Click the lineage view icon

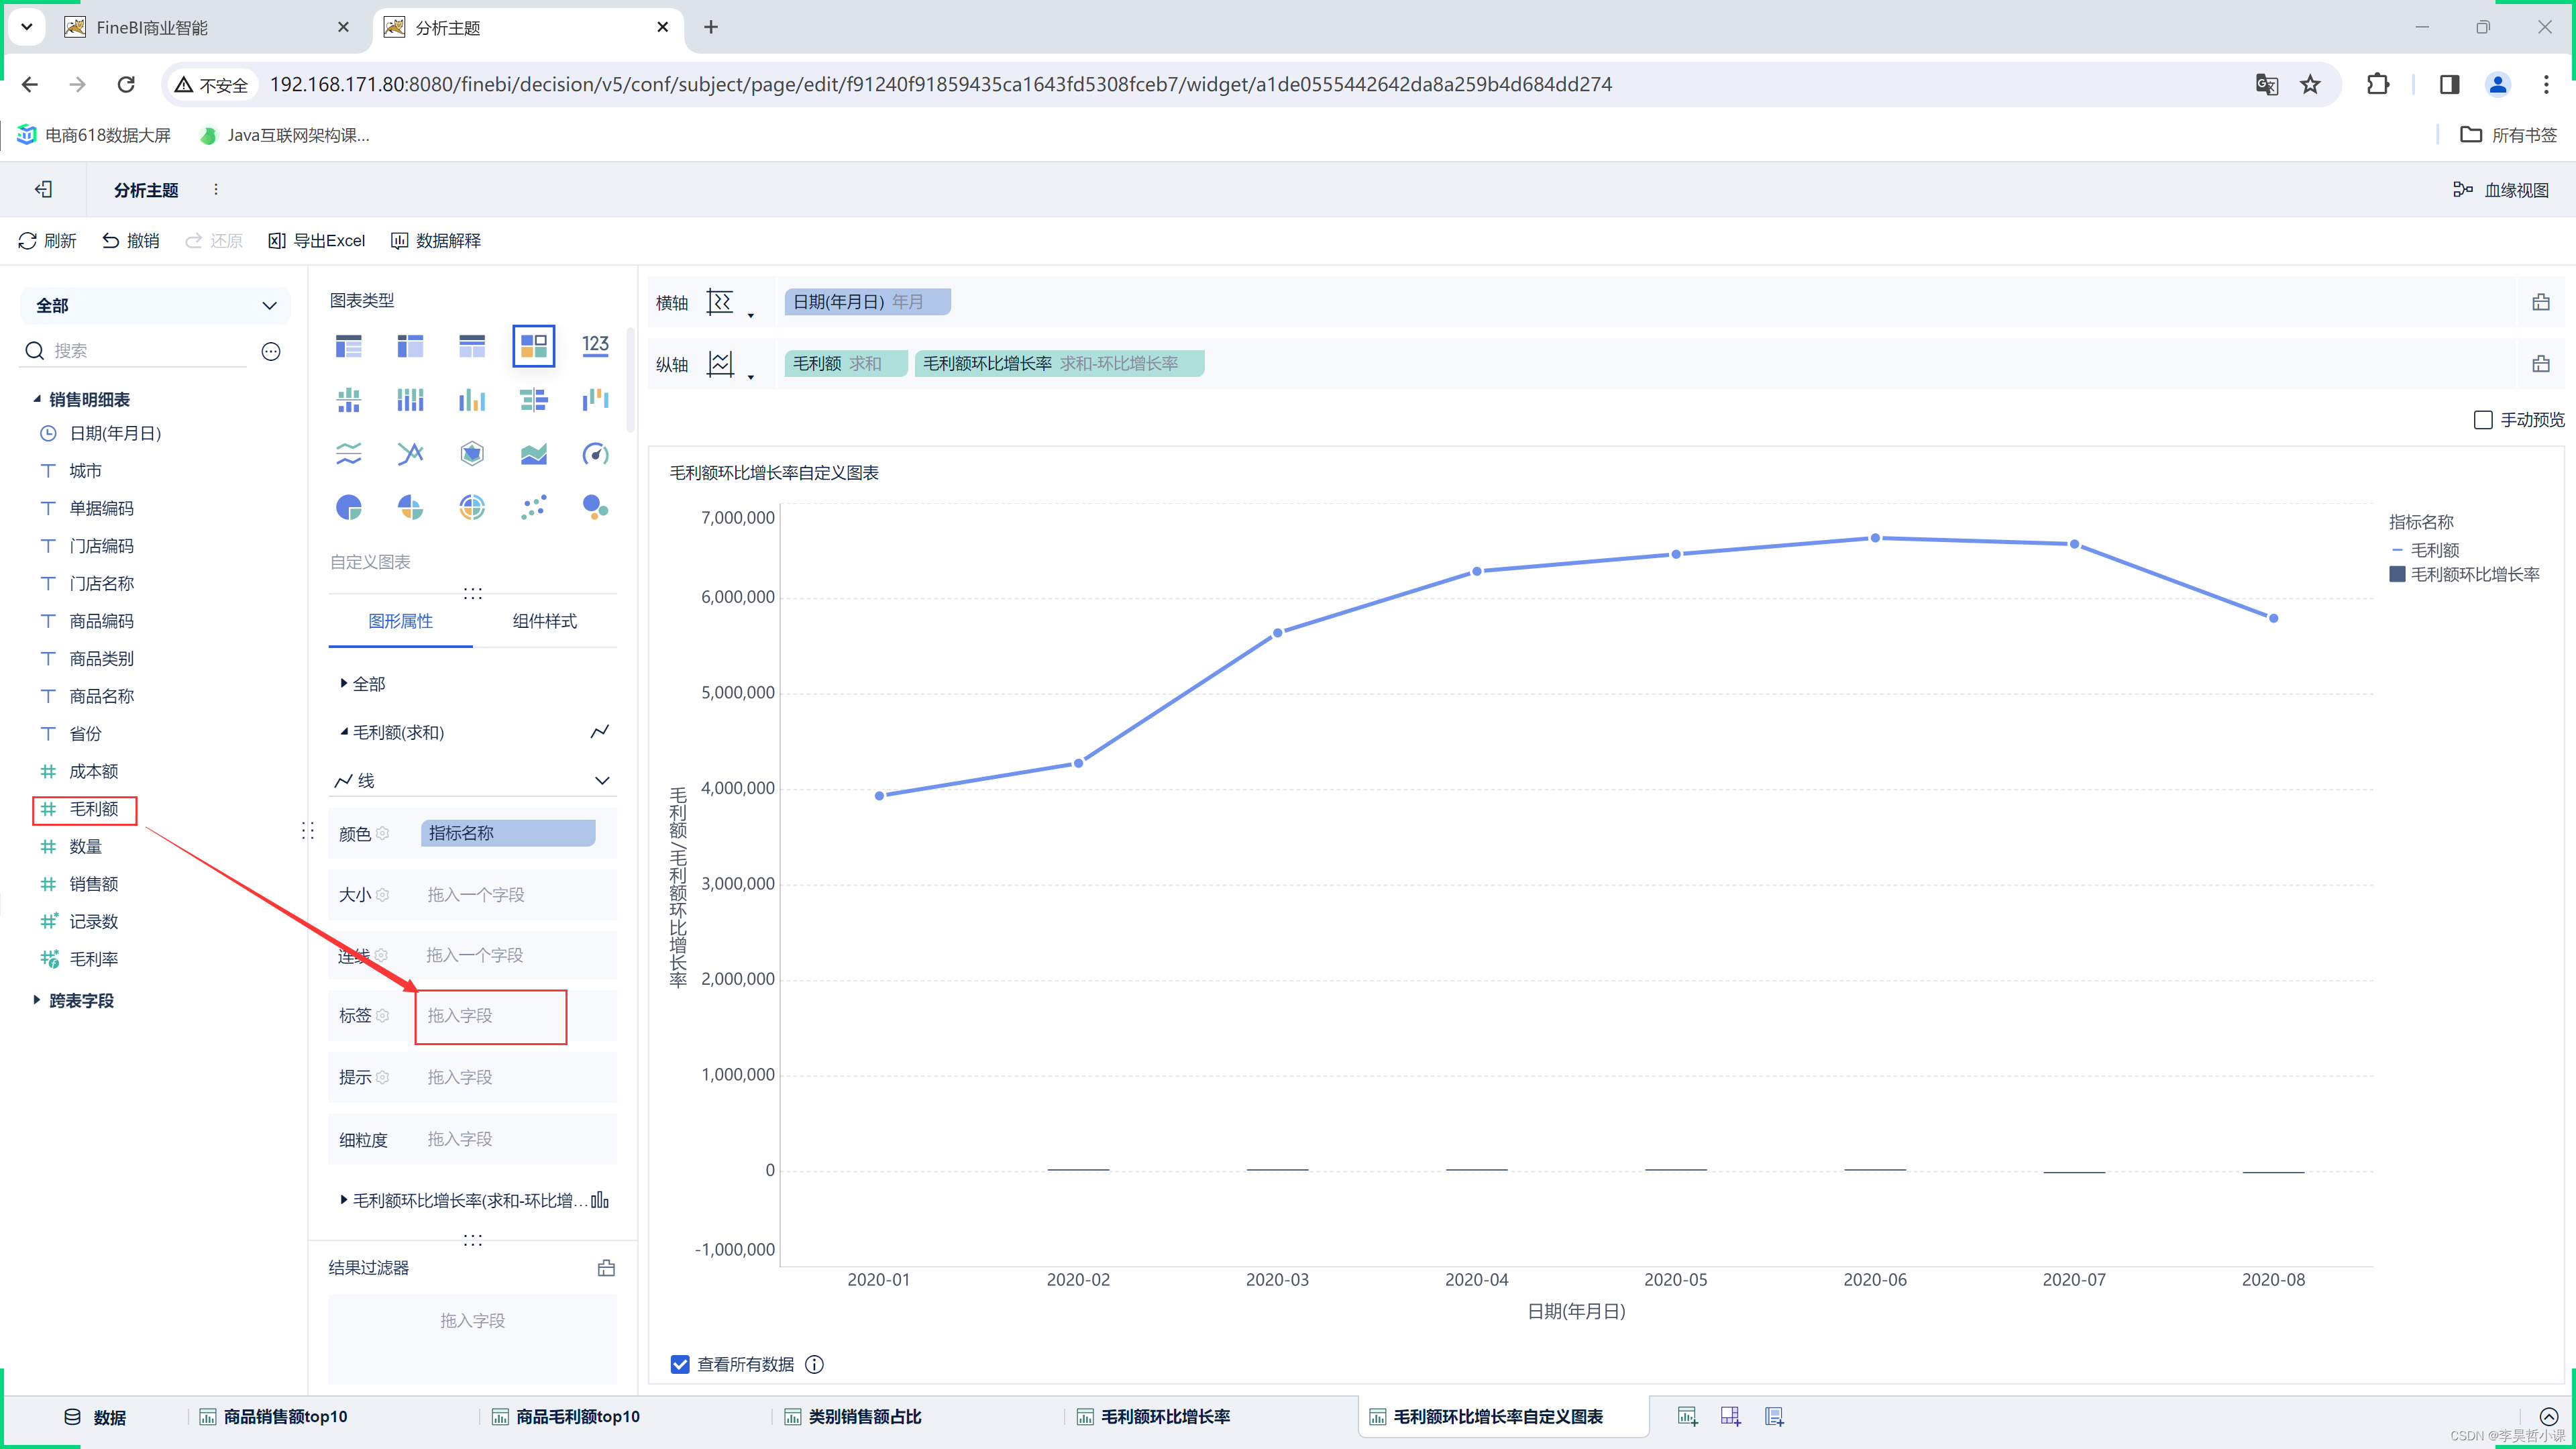[x=2462, y=190]
